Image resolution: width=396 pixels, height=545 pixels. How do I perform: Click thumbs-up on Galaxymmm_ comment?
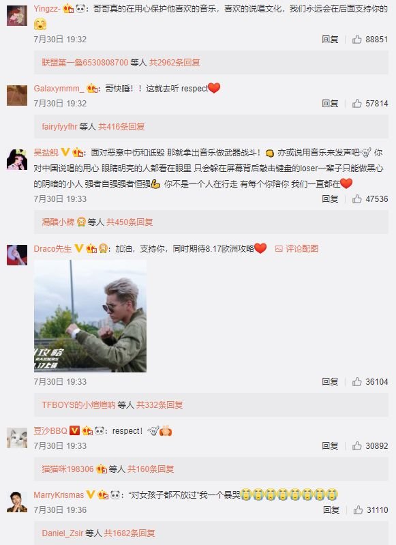[x=356, y=103]
